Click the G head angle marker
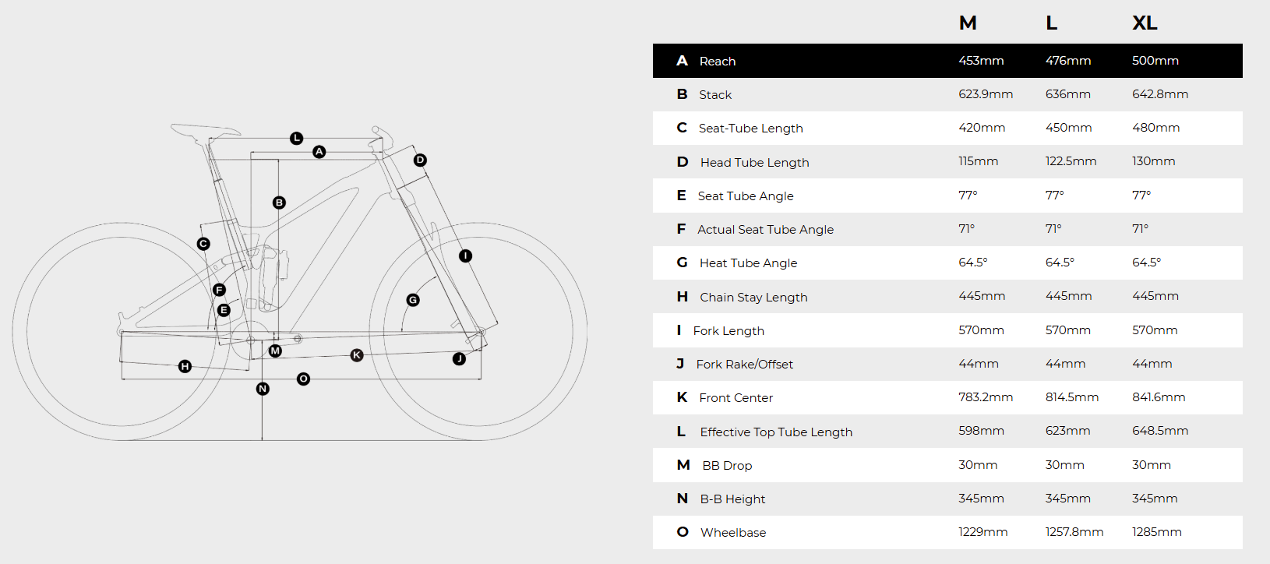 coord(413,300)
